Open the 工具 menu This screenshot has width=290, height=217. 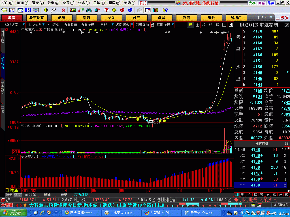[99, 3]
